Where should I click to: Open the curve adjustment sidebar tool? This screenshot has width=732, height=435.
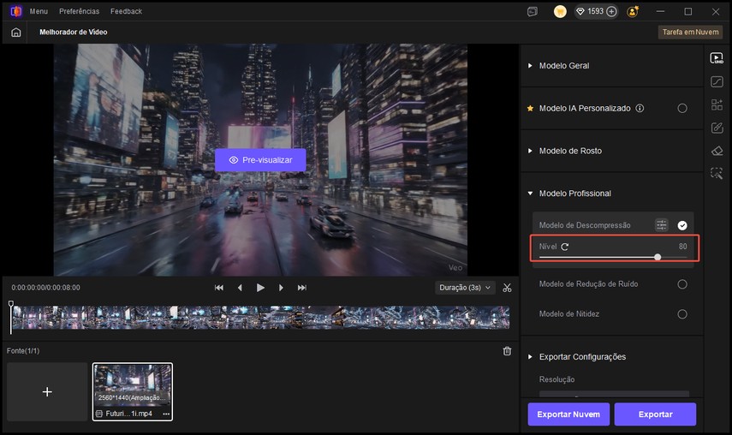(x=717, y=81)
